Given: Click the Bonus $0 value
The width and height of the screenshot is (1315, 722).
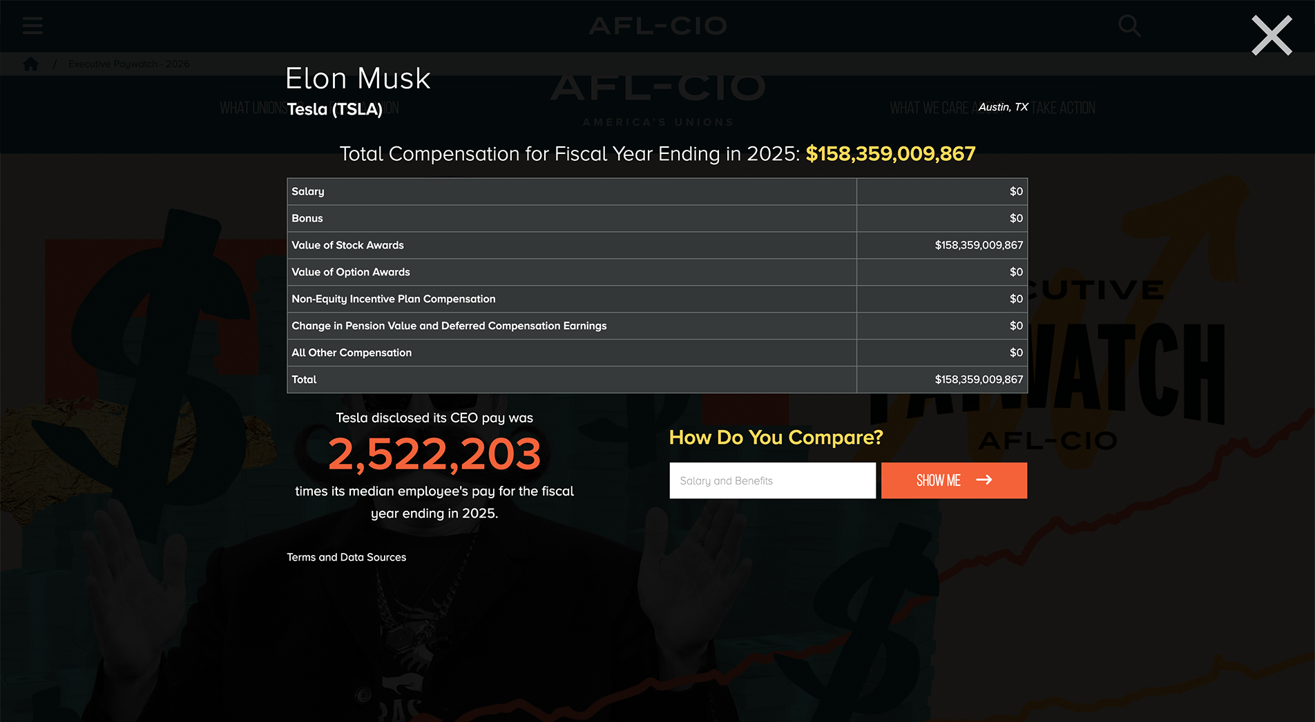Looking at the screenshot, I should tap(1016, 218).
